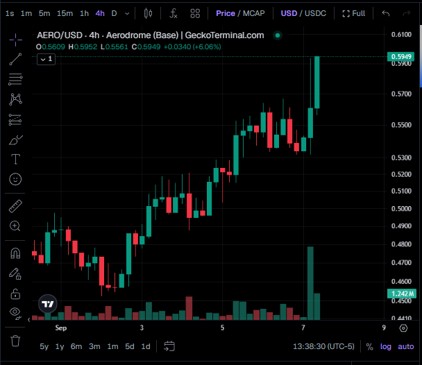Toggle log scale mode
The image size is (422, 365).
coord(385,346)
